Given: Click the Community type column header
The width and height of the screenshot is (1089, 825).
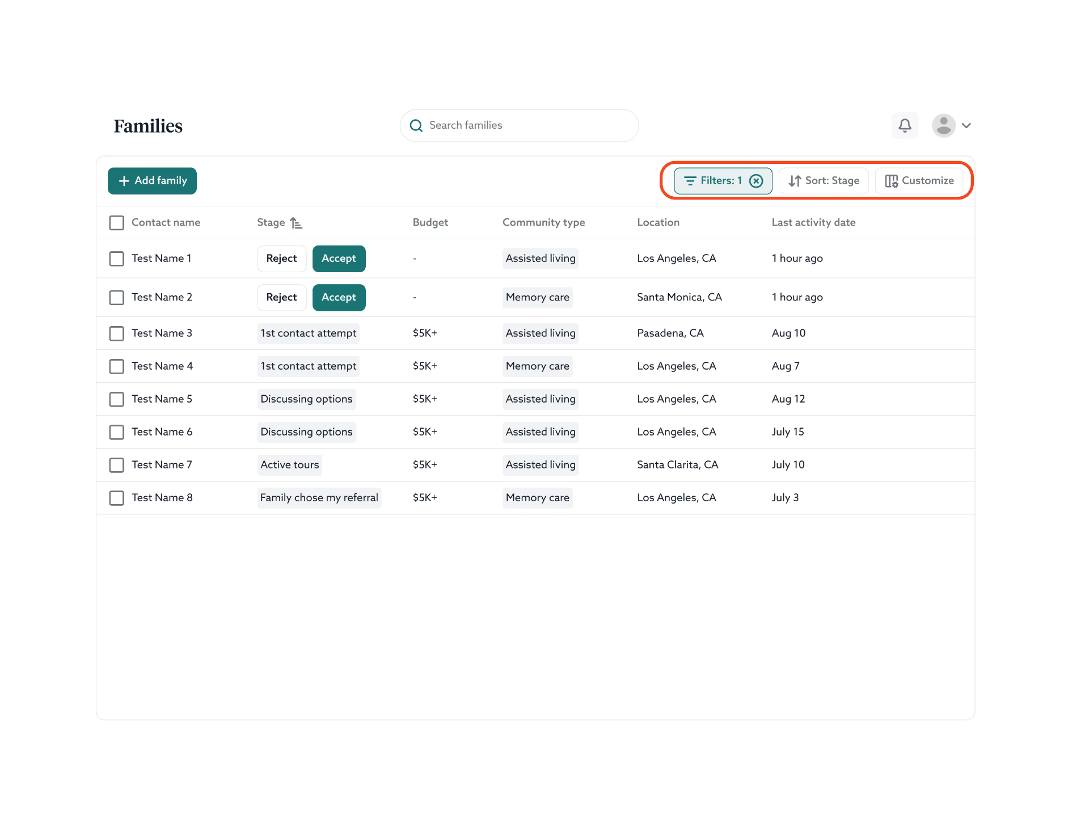Looking at the screenshot, I should coord(544,223).
